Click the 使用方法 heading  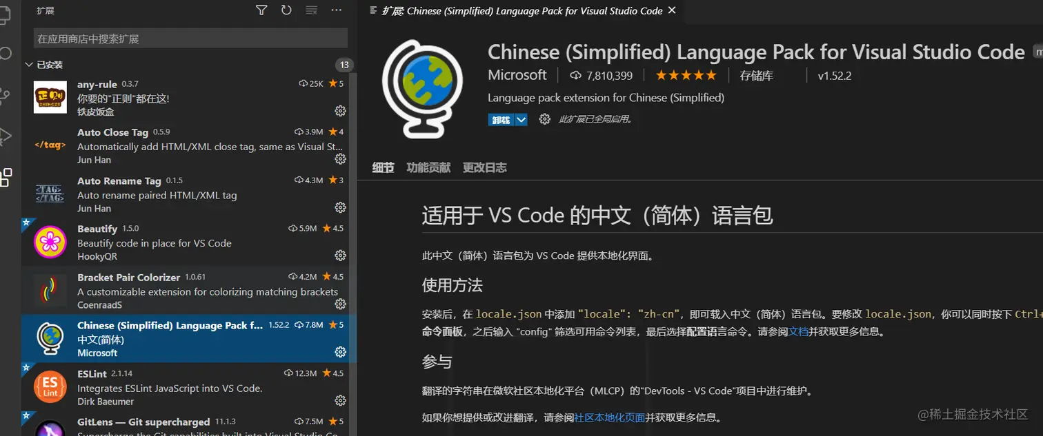point(453,285)
